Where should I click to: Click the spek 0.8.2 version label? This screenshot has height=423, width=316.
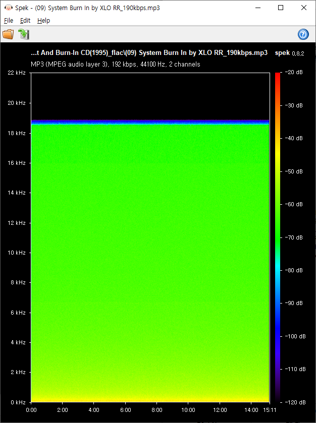pos(290,53)
